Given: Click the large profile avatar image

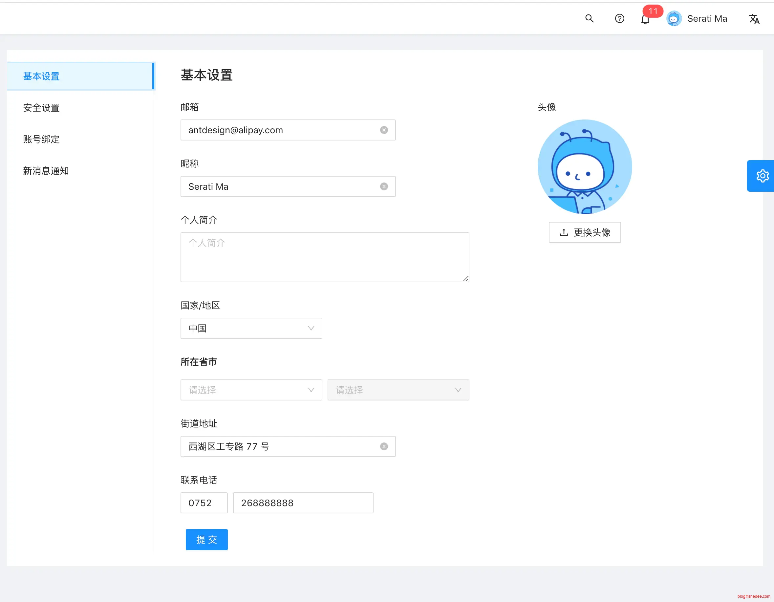Looking at the screenshot, I should (x=584, y=166).
